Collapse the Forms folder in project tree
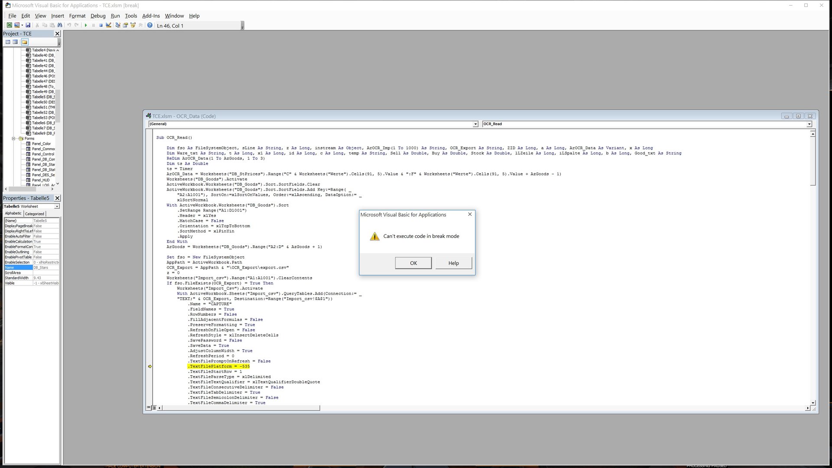The image size is (832, 468). (13, 139)
